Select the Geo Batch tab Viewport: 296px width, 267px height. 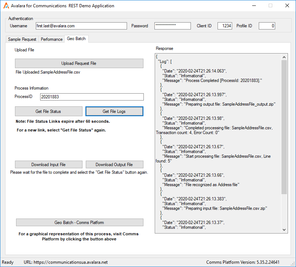point(76,39)
